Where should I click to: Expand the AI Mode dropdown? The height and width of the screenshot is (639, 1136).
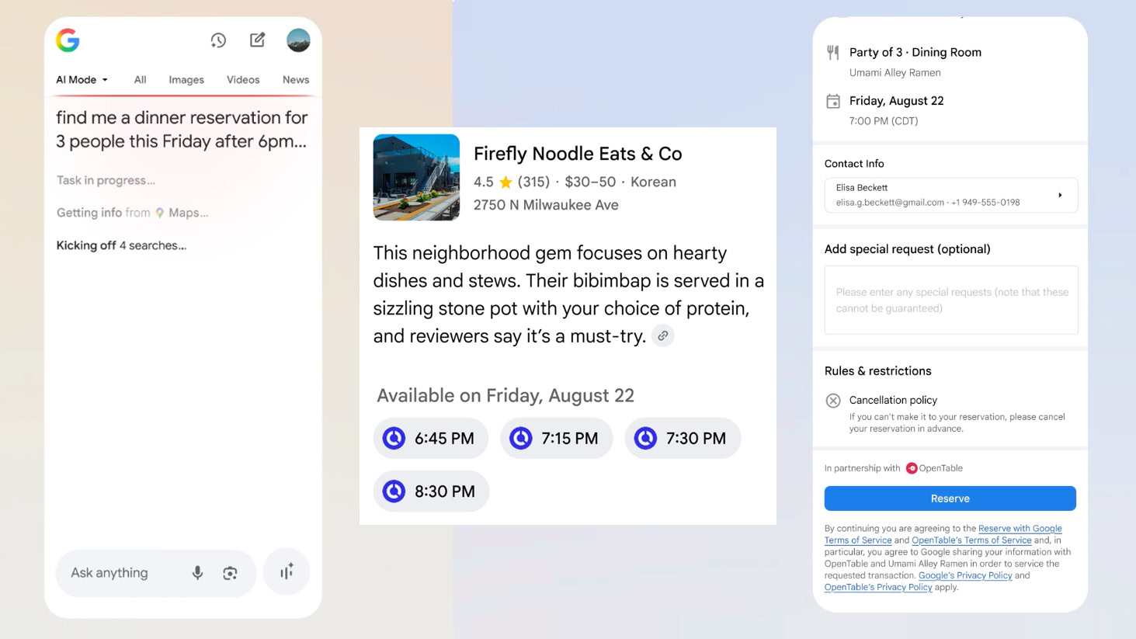pos(82,80)
